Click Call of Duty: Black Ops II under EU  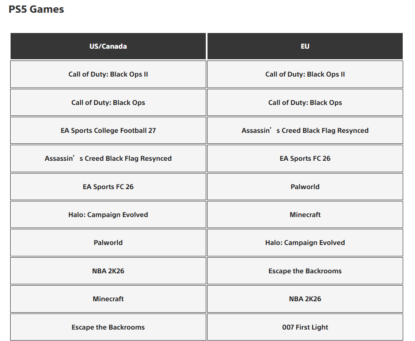[x=305, y=74]
